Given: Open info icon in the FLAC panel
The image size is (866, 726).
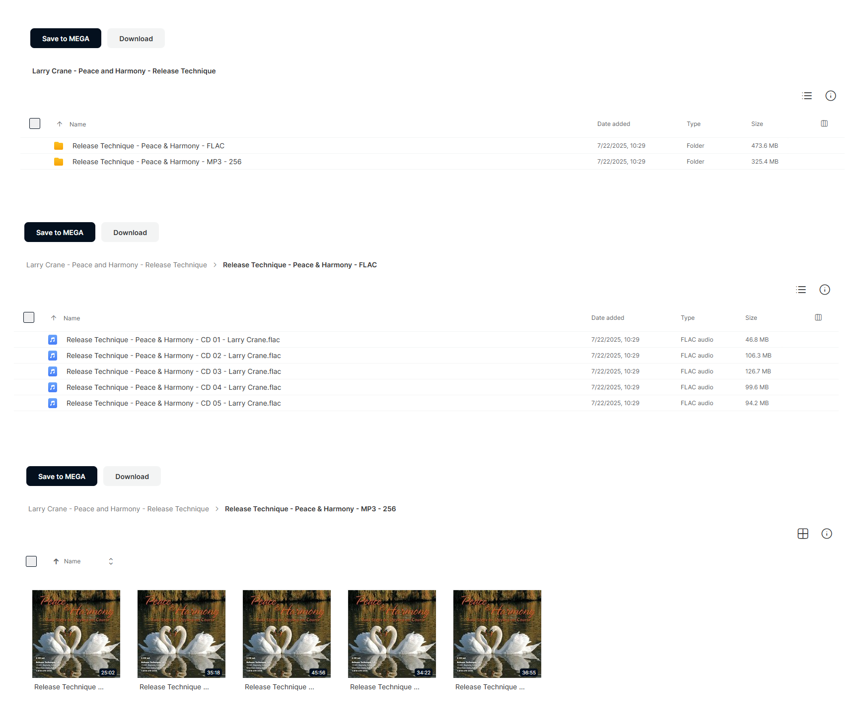Looking at the screenshot, I should 825,290.
